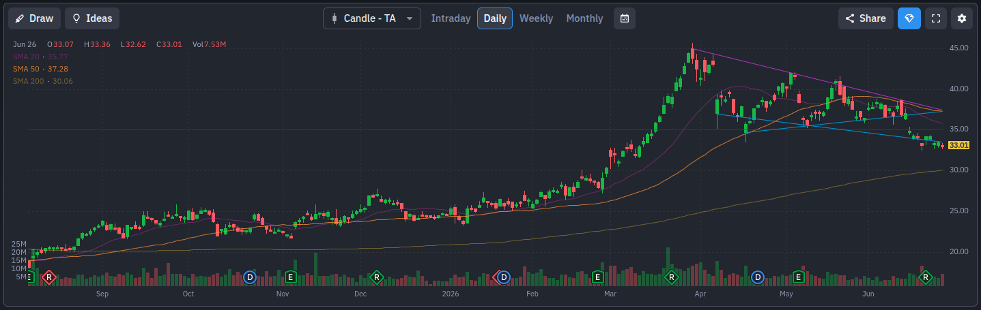Switch to Intraday timeframe
This screenshot has height=310, width=981.
451,18
